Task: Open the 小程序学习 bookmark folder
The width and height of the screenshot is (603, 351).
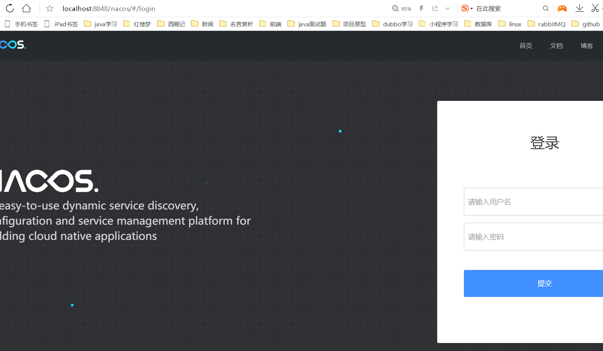Action: pyautogui.click(x=438, y=24)
